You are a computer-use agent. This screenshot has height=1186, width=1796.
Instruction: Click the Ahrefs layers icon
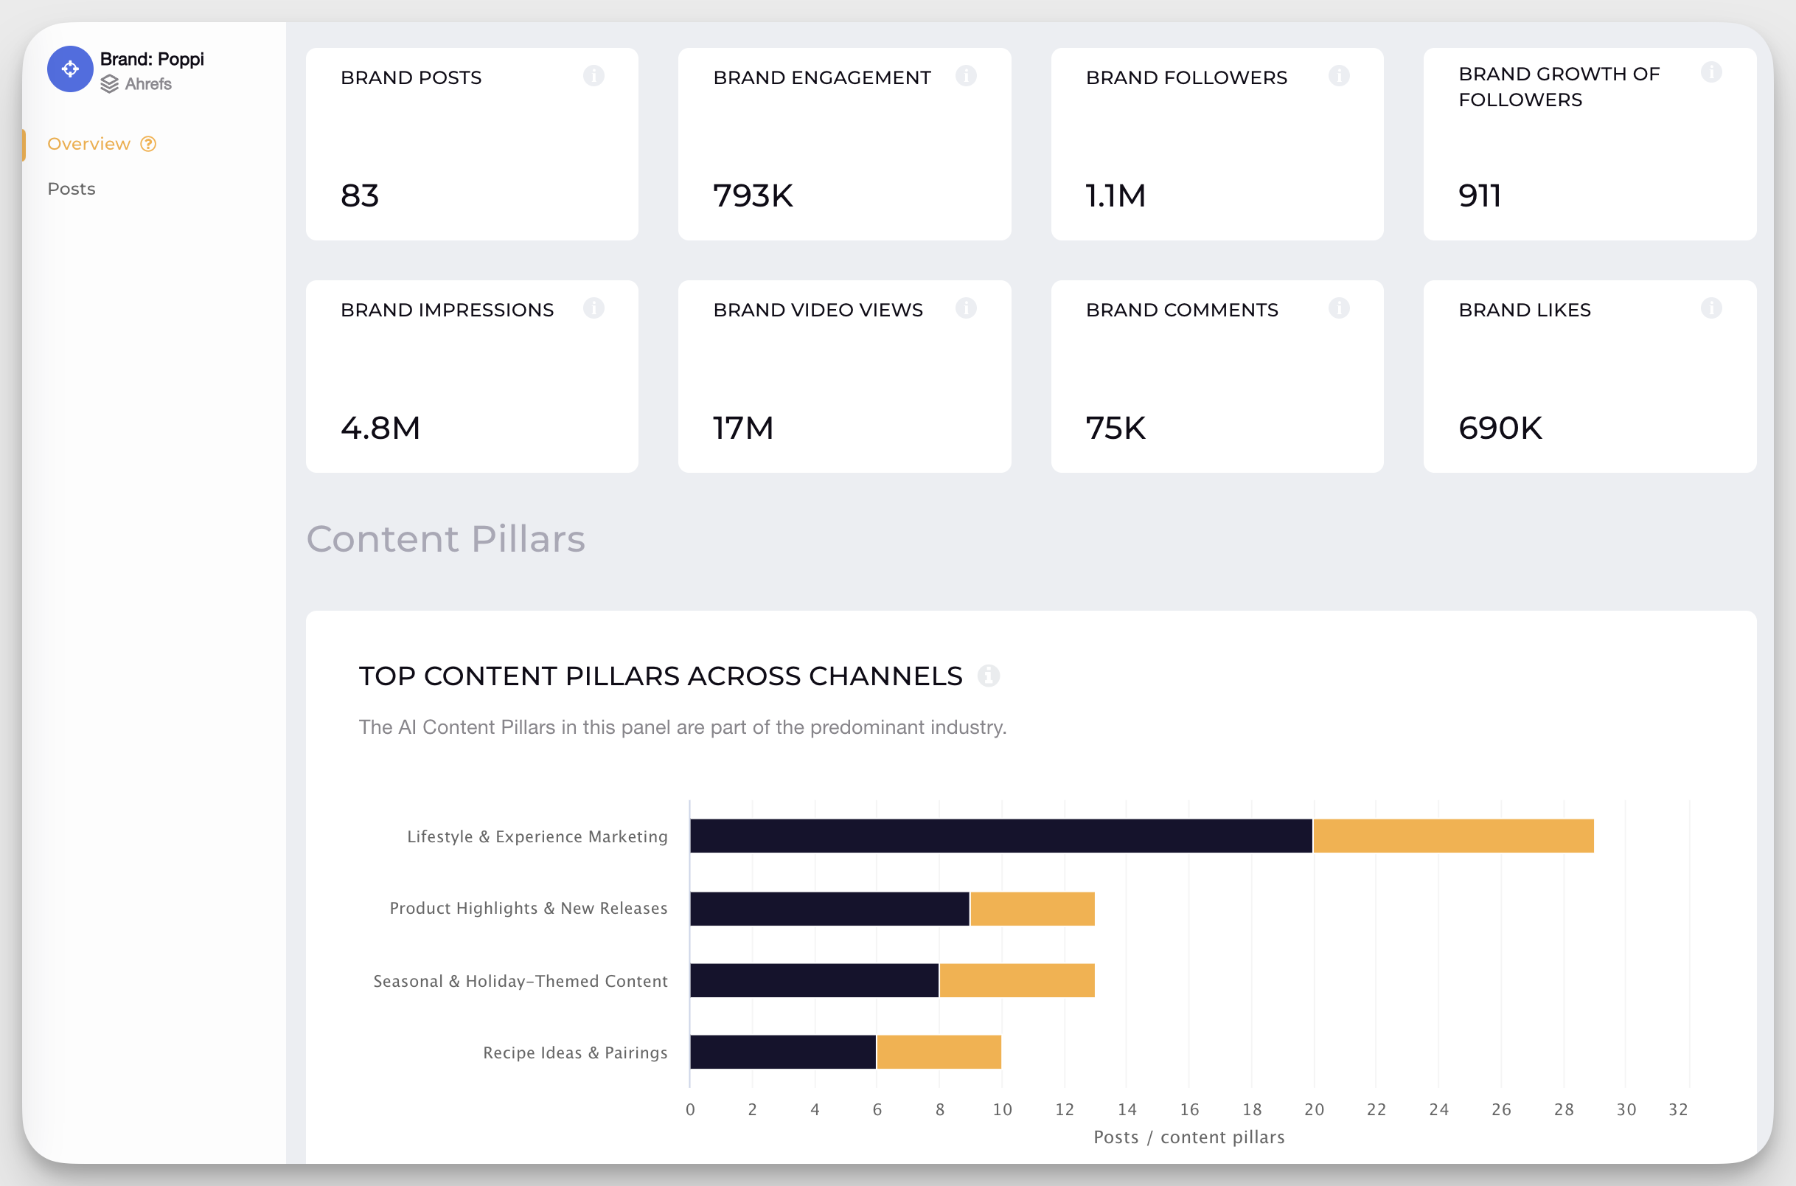point(110,84)
